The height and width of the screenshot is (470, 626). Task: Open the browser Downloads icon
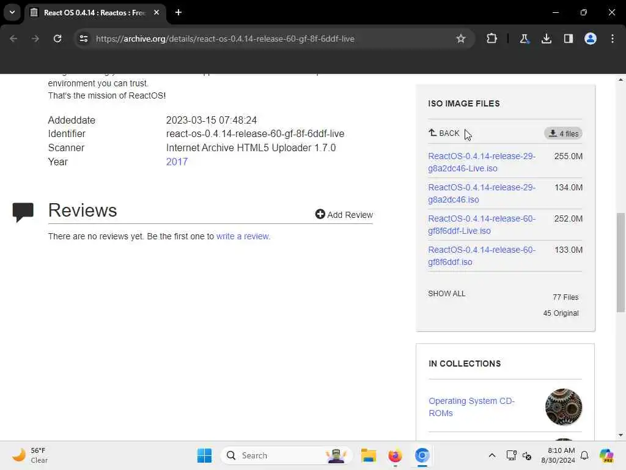[x=546, y=39]
